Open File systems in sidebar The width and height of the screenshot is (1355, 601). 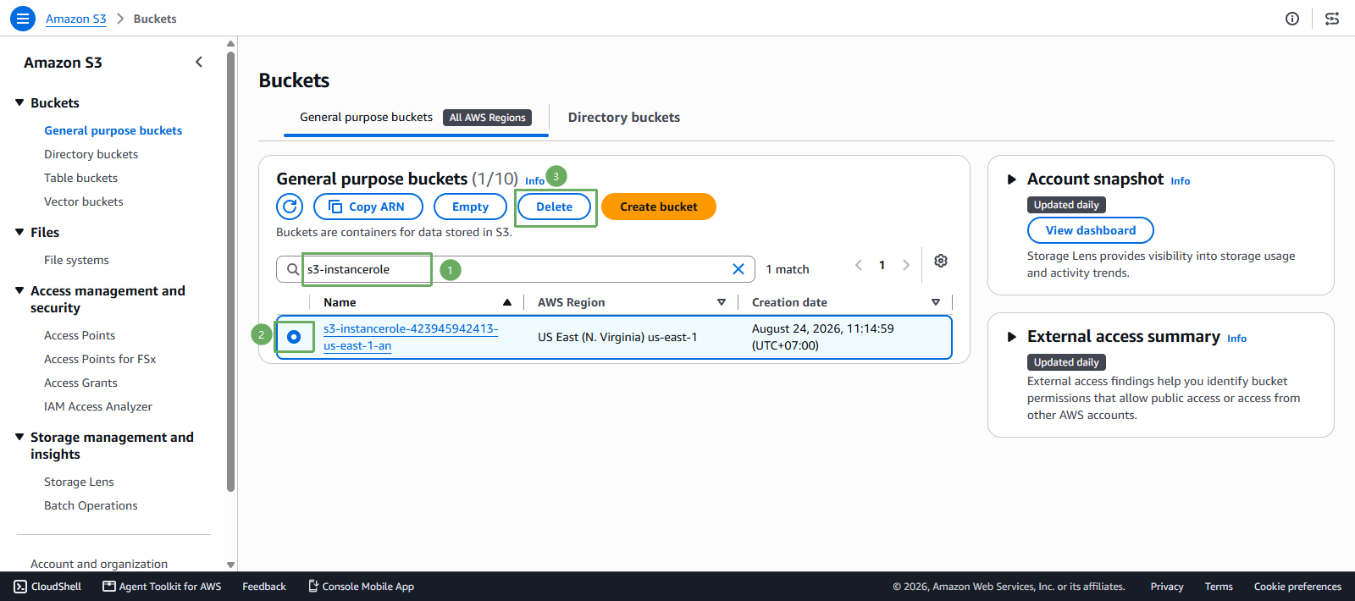76,260
